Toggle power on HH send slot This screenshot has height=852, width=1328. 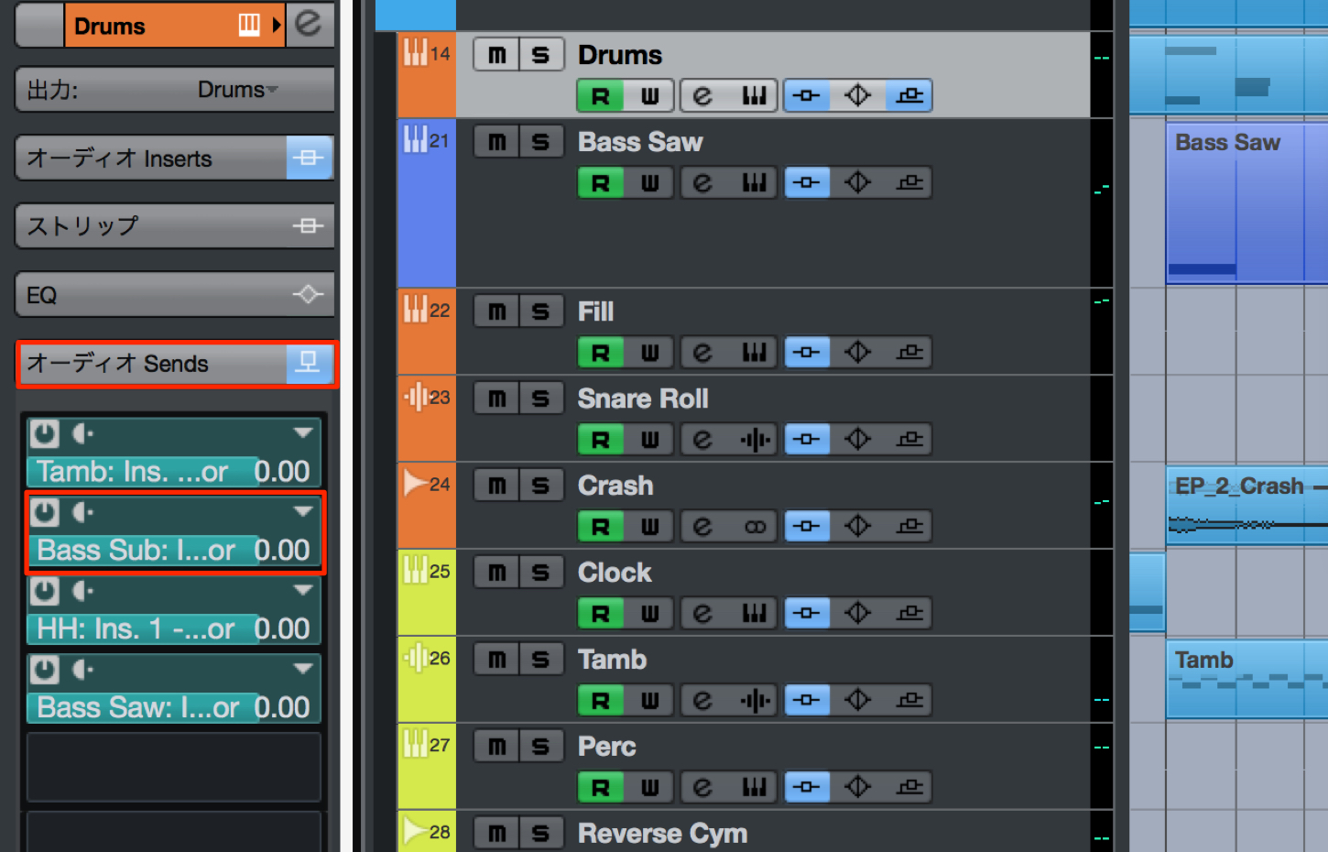tap(45, 591)
